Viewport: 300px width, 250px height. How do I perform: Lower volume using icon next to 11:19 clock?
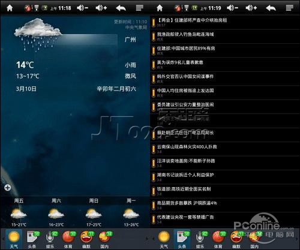point(232,8)
